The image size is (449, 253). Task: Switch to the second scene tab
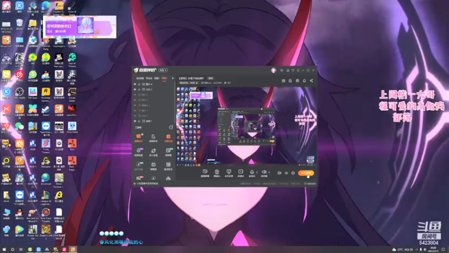coord(149,78)
